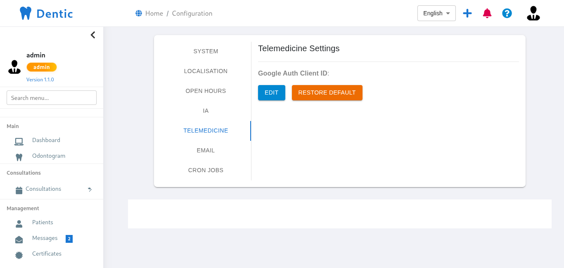
Task: Open Patients in the sidebar
Action: click(x=43, y=222)
